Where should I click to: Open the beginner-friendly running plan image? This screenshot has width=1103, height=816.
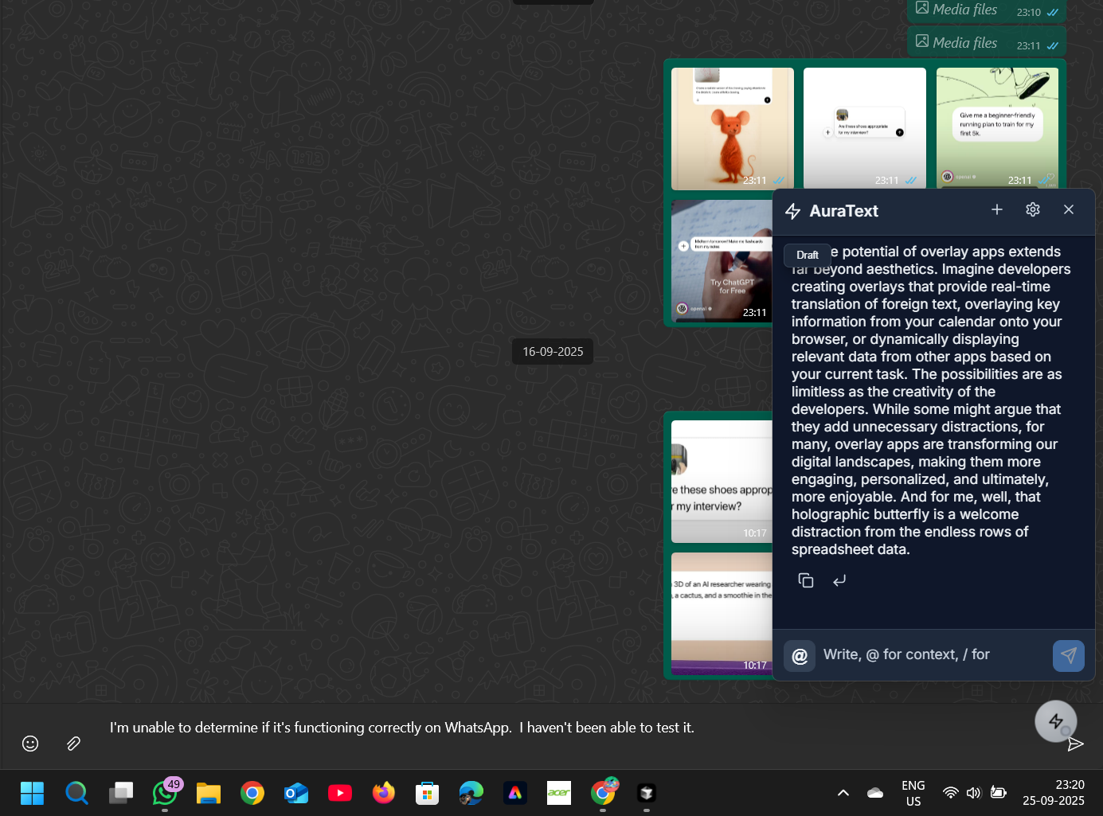coord(997,127)
